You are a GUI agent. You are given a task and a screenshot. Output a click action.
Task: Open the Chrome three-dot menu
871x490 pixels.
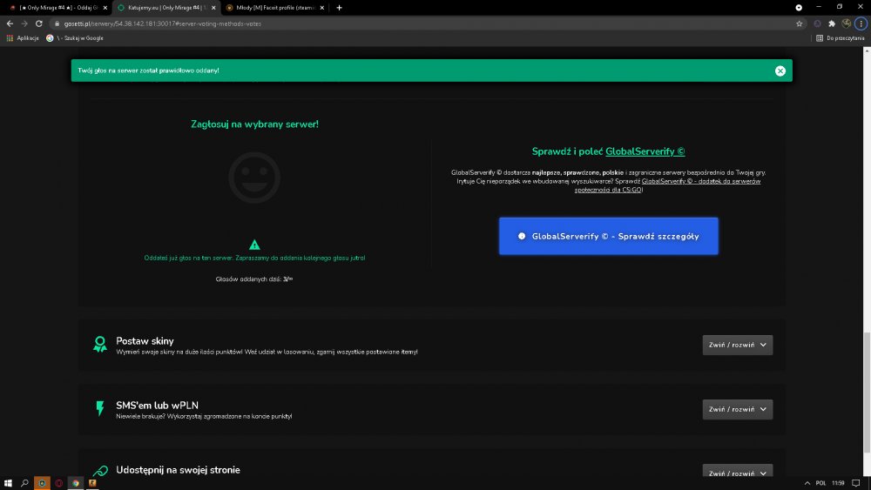tap(861, 23)
